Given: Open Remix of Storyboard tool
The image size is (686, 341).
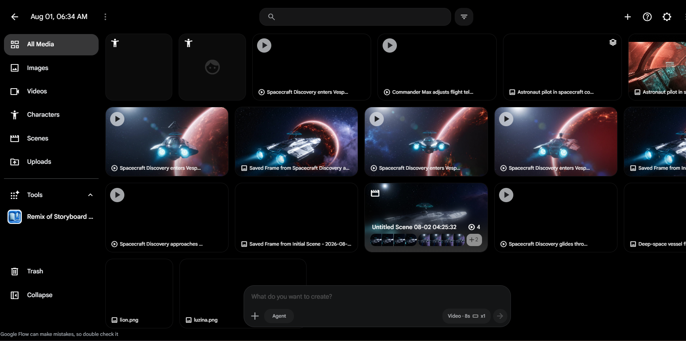Looking at the screenshot, I should point(51,217).
